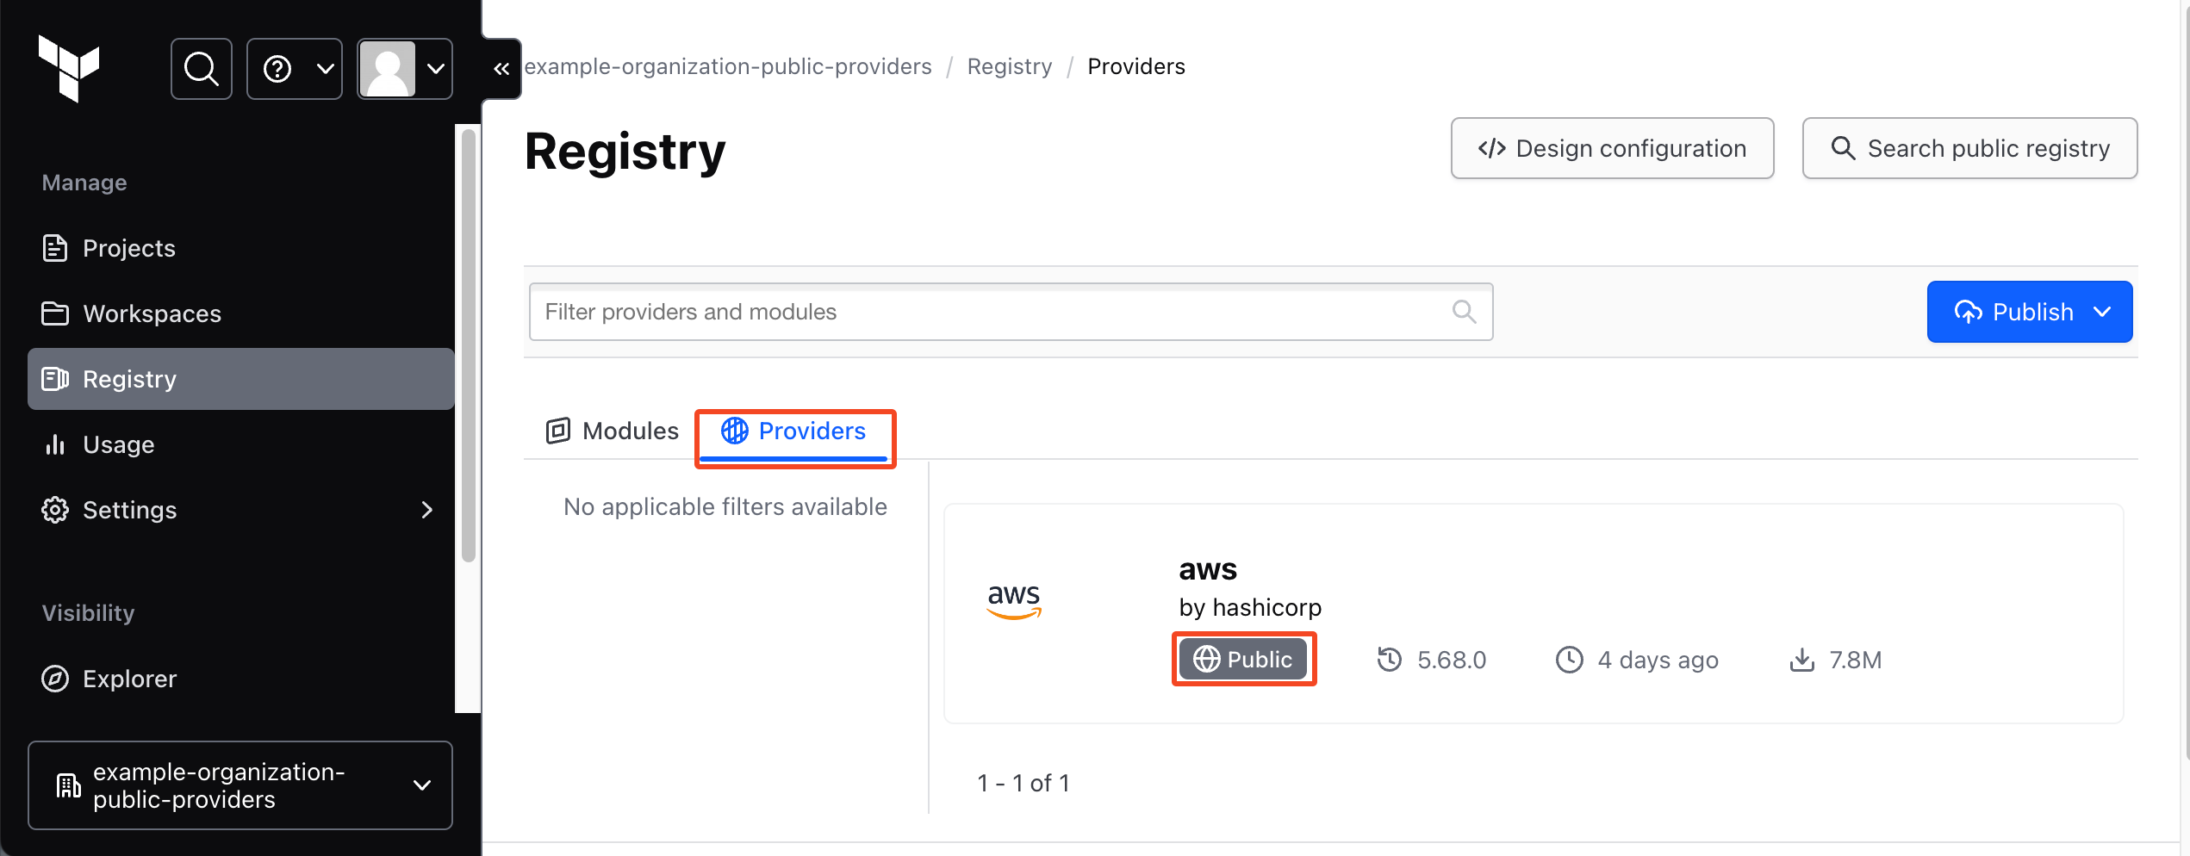Open the user avatar menu
Viewport: 2190px width, 856px height.
pyautogui.click(x=405, y=69)
